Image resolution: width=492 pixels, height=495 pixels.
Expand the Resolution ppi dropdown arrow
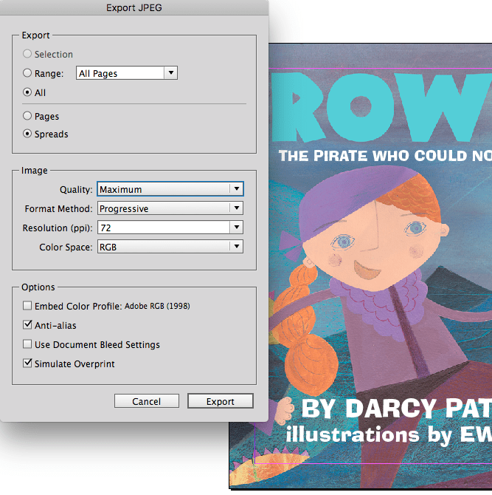[237, 228]
